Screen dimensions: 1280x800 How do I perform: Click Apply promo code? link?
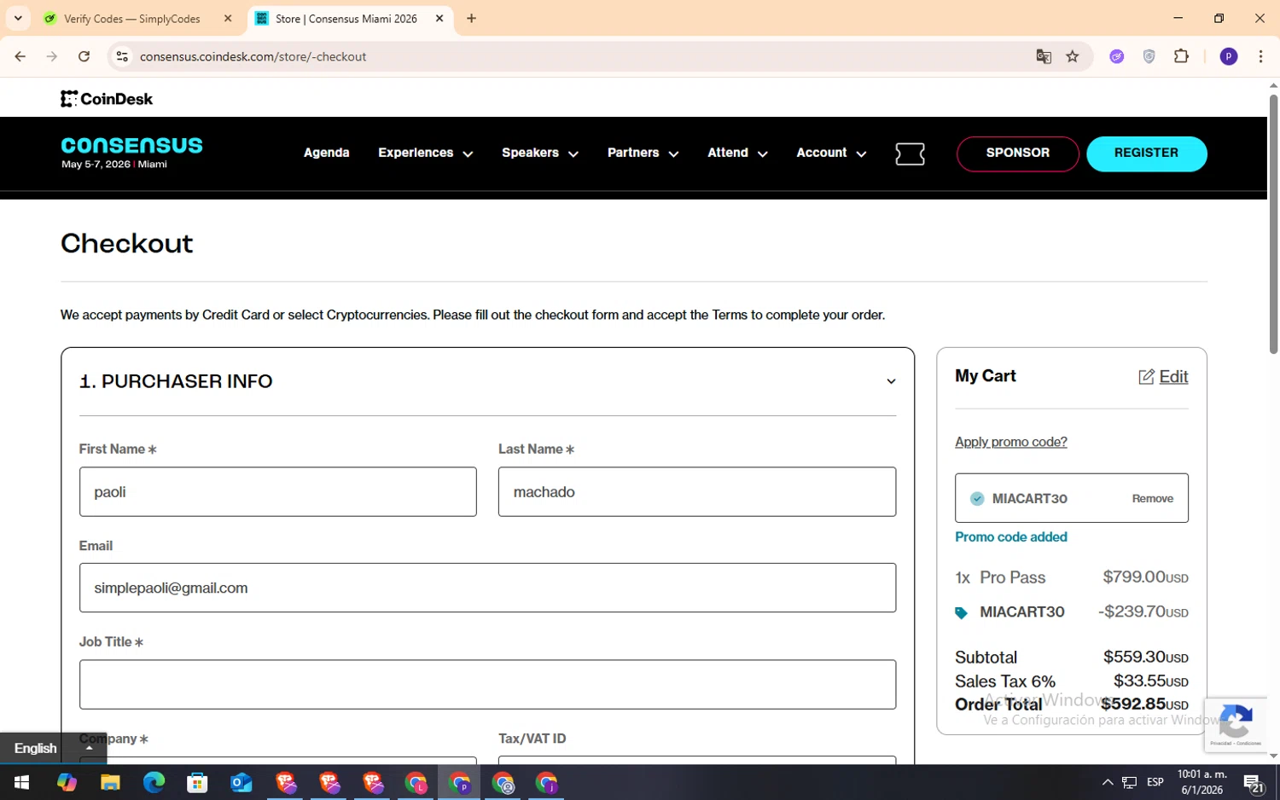(x=1010, y=442)
